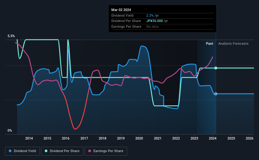Click the 'Past' region label
The image size is (259, 160).
click(x=209, y=43)
